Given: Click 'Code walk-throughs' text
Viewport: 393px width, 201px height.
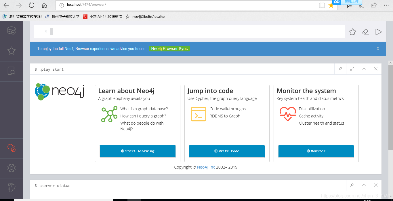Looking at the screenshot, I should pyautogui.click(x=228, y=109).
